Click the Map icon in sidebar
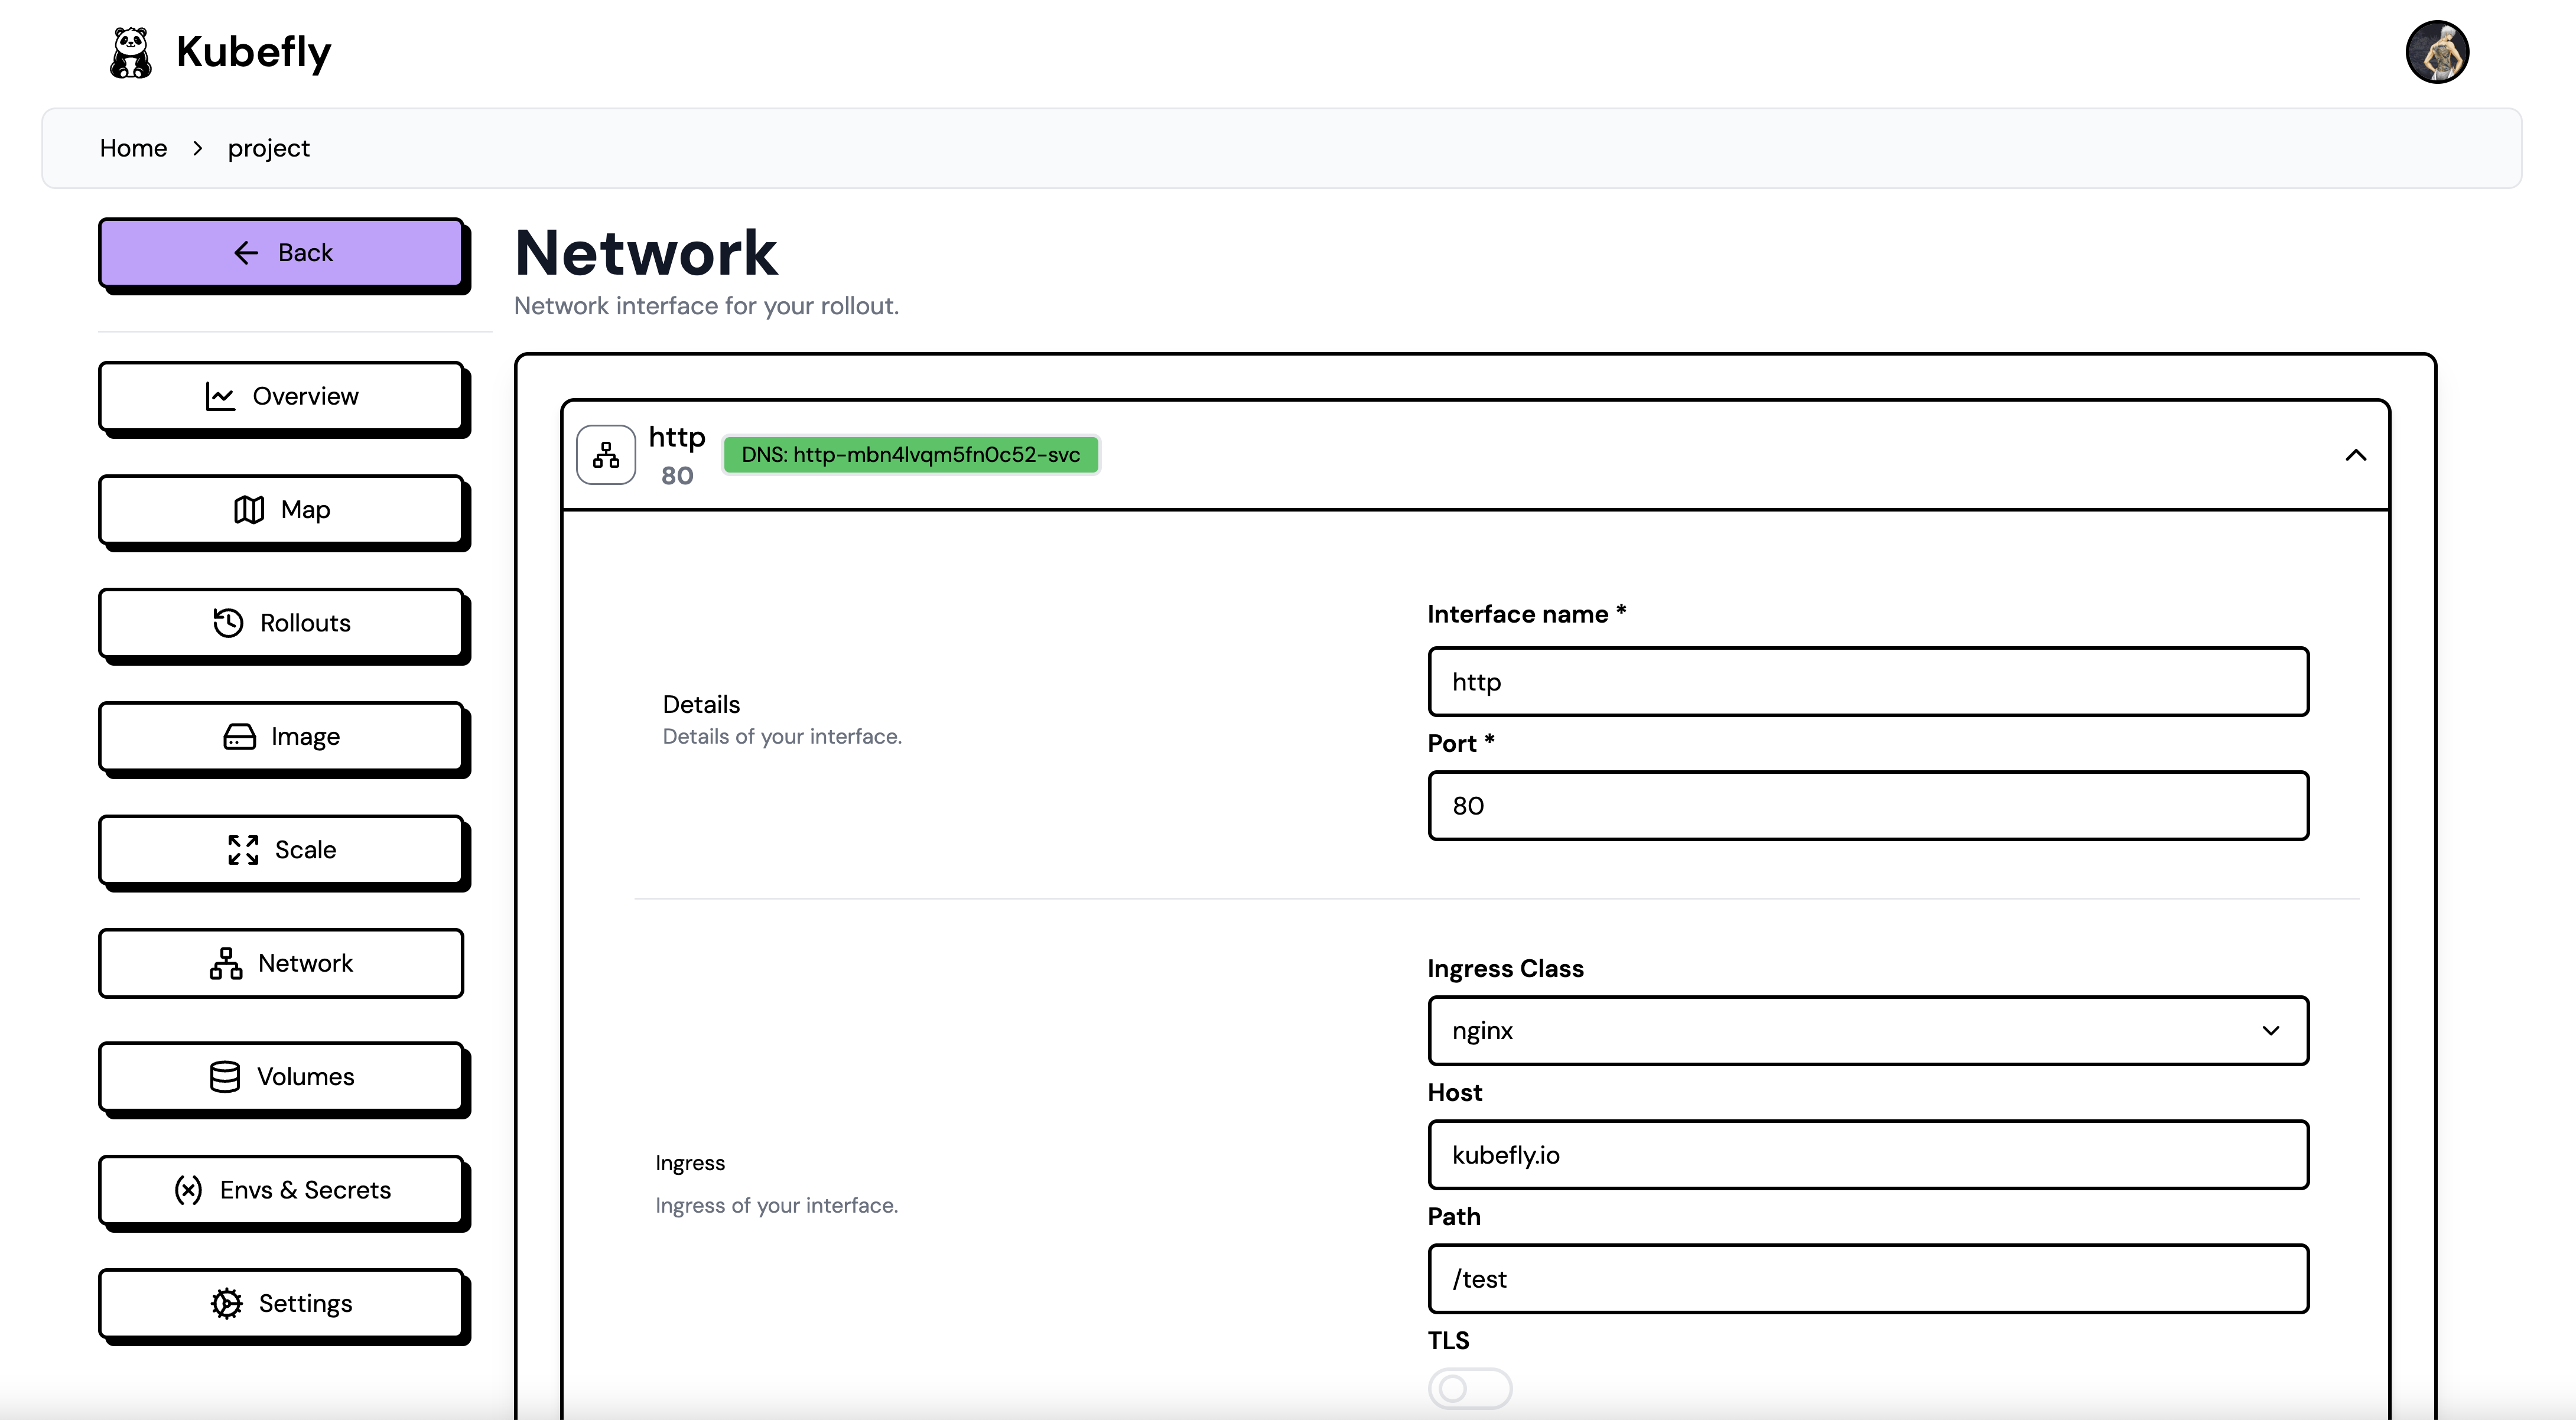The image size is (2576, 1420). 249,510
